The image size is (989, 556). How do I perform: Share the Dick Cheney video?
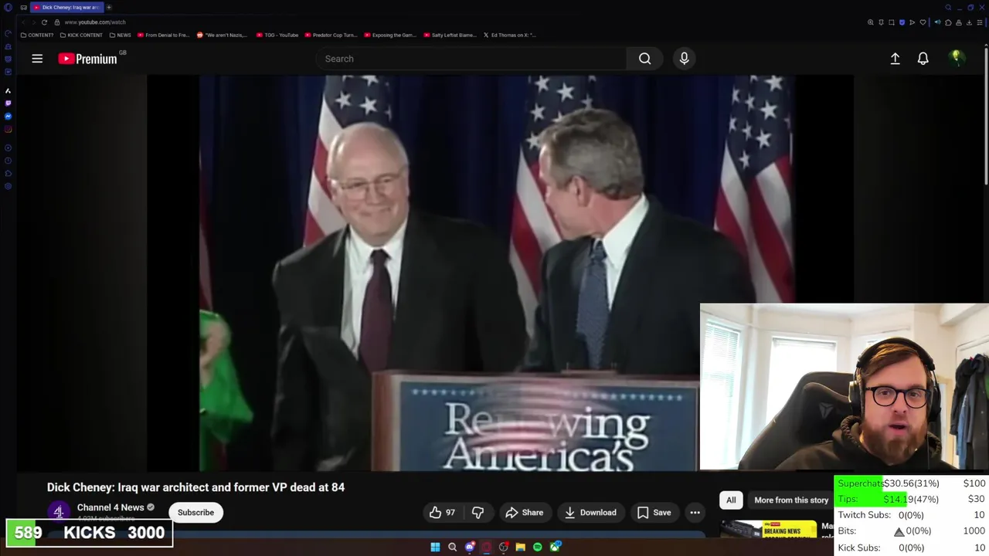coord(525,513)
